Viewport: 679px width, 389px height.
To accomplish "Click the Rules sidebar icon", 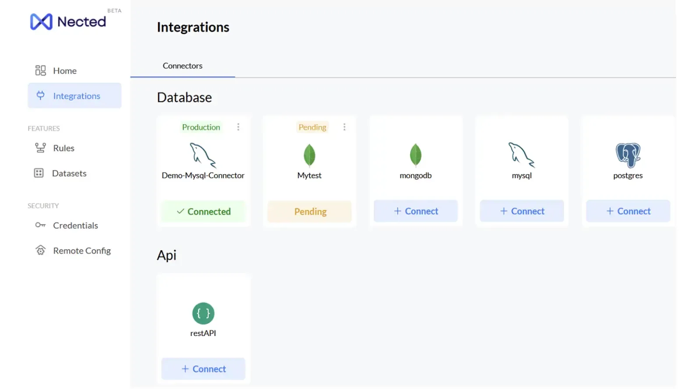I will click(x=40, y=148).
